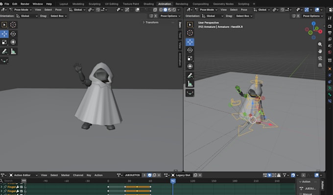This screenshot has height=195, width=333.
Task: Switch to the Geometry Nodes workspace tab
Action: tap(223, 4)
